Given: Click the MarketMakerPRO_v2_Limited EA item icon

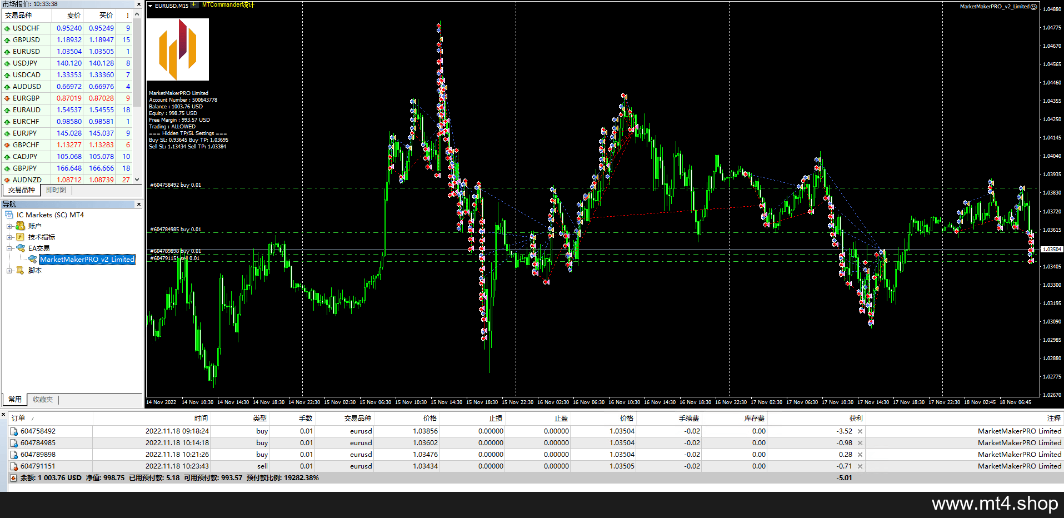Looking at the screenshot, I should [32, 260].
